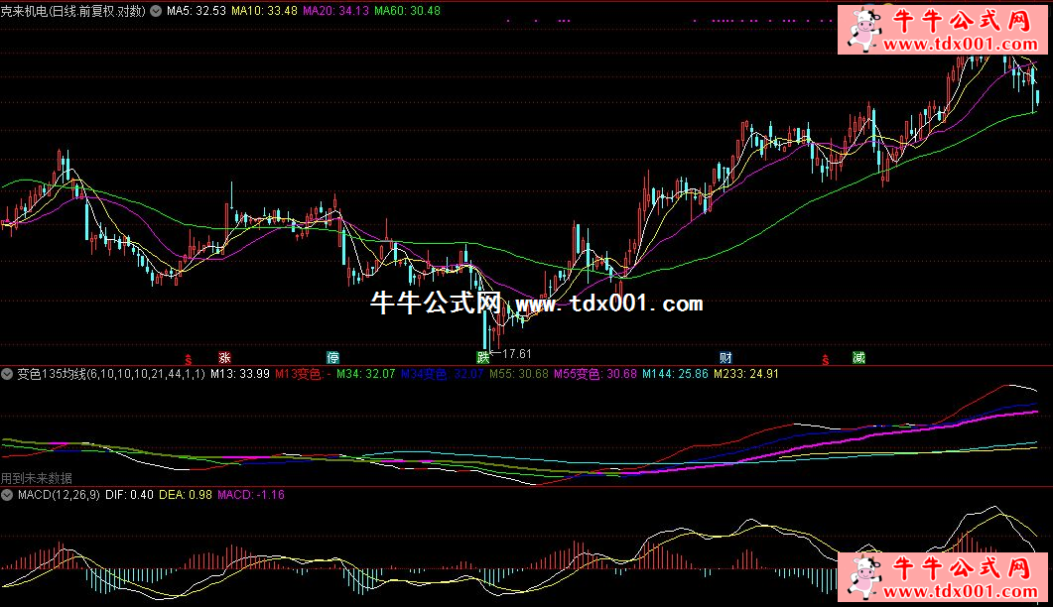Select the magenta MA20: 34.13 label

[335, 10]
